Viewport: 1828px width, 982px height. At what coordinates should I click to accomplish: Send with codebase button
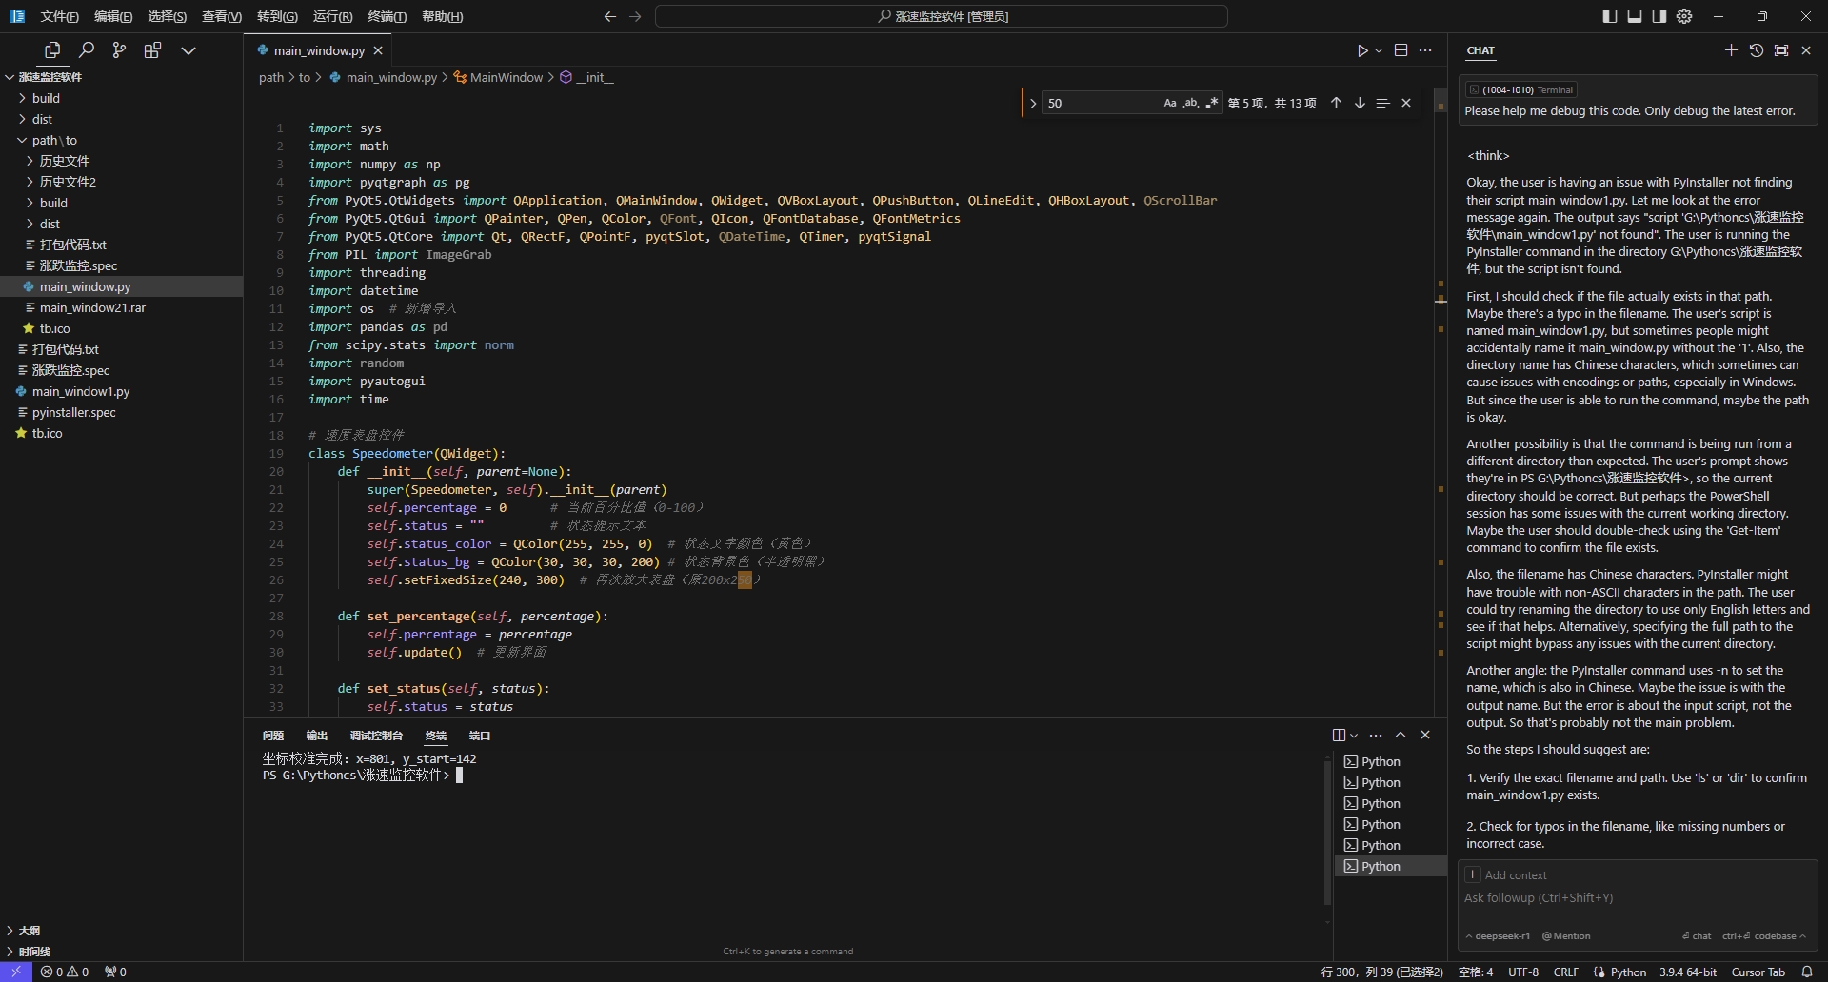coord(1763,935)
